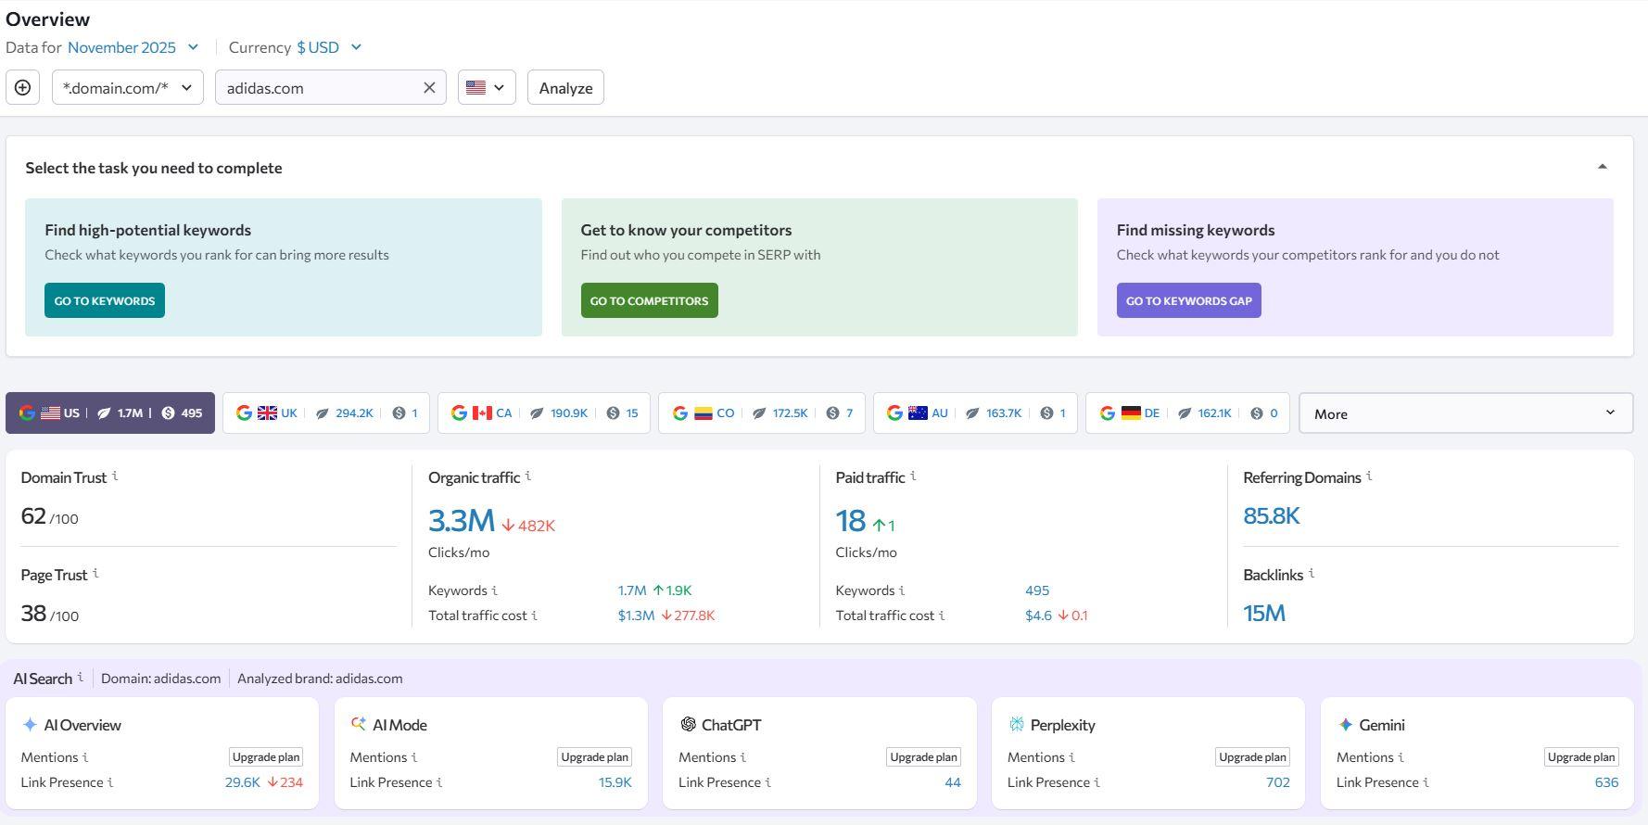Clear the adidas.com search field
Image resolution: width=1648 pixels, height=825 pixels.
point(429,88)
